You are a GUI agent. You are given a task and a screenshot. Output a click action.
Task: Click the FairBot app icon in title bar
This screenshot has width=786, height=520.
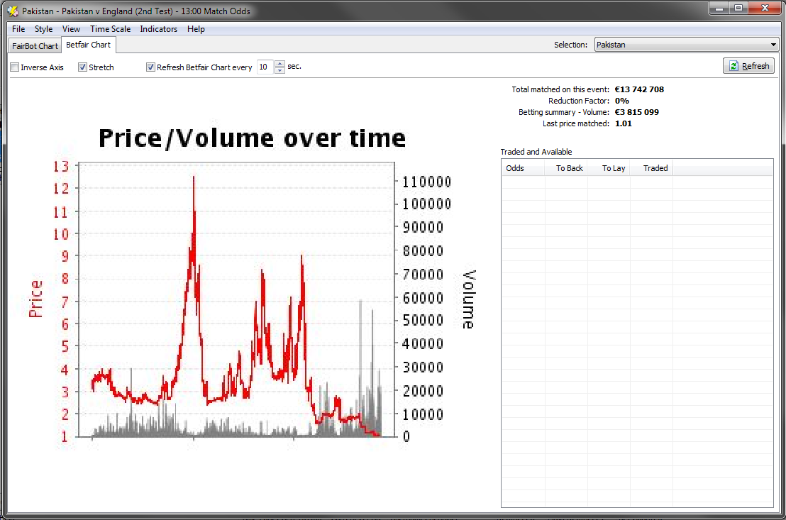click(x=13, y=11)
